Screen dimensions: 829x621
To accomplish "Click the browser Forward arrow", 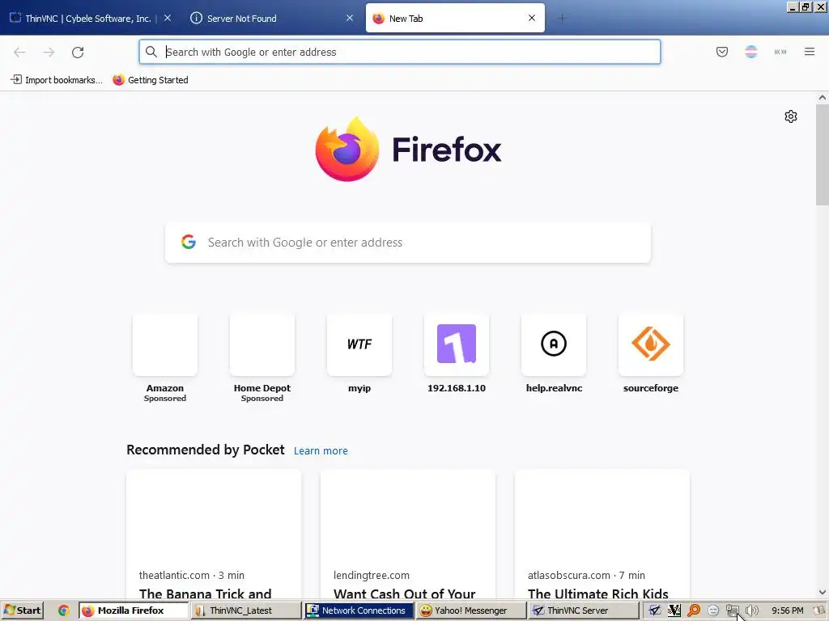I will click(49, 52).
